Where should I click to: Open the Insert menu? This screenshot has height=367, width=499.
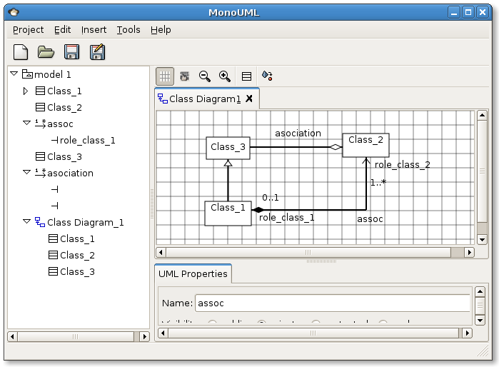click(x=94, y=30)
